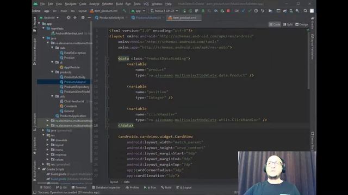Click the Profile app gauge icon
348x195 pixels.
(x=216, y=11)
